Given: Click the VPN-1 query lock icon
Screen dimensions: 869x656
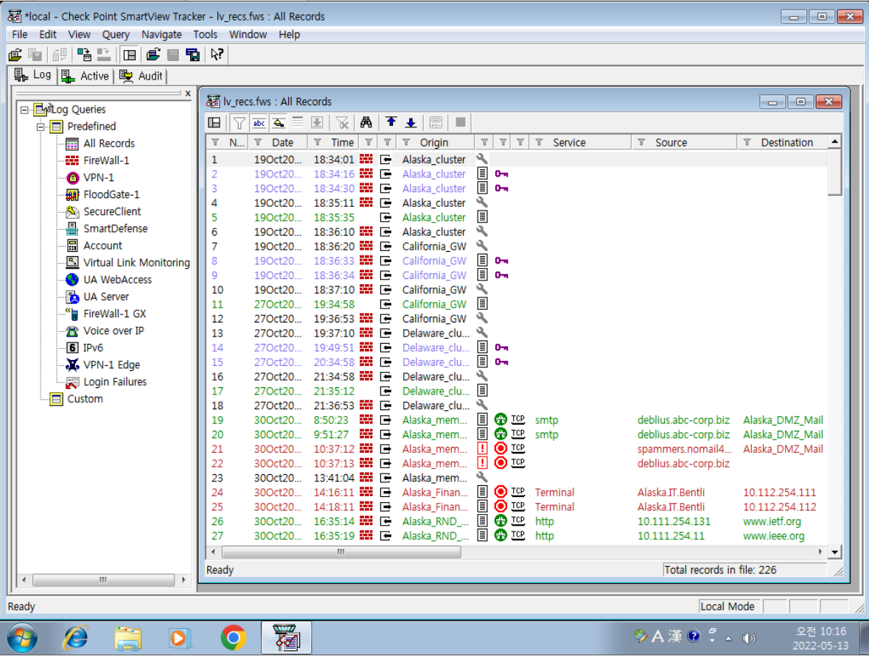Looking at the screenshot, I should click(x=72, y=177).
